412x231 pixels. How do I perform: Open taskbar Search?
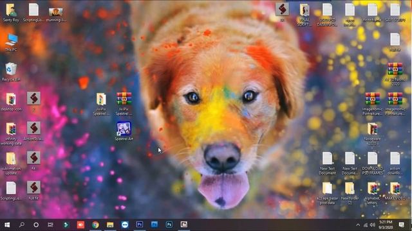pyautogui.click(x=21, y=225)
